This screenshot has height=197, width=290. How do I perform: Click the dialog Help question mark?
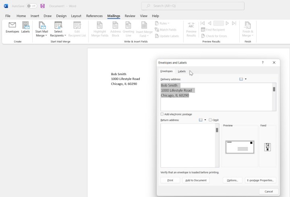263,63
